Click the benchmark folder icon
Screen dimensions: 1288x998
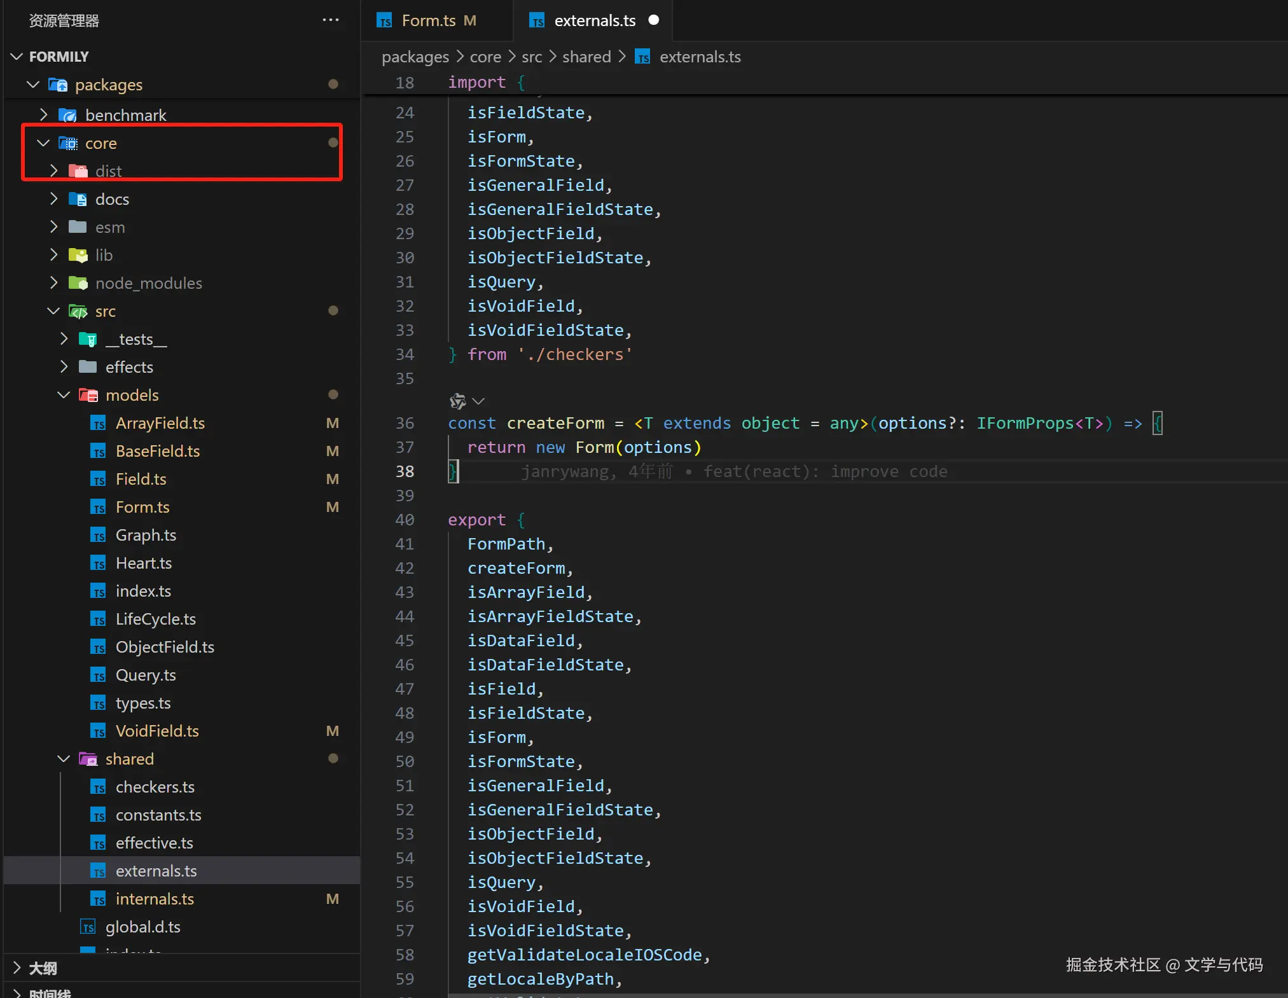pyautogui.click(x=67, y=115)
